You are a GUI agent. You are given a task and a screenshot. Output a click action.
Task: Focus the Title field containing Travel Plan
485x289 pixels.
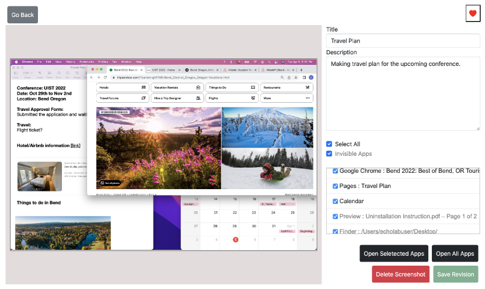(x=403, y=41)
